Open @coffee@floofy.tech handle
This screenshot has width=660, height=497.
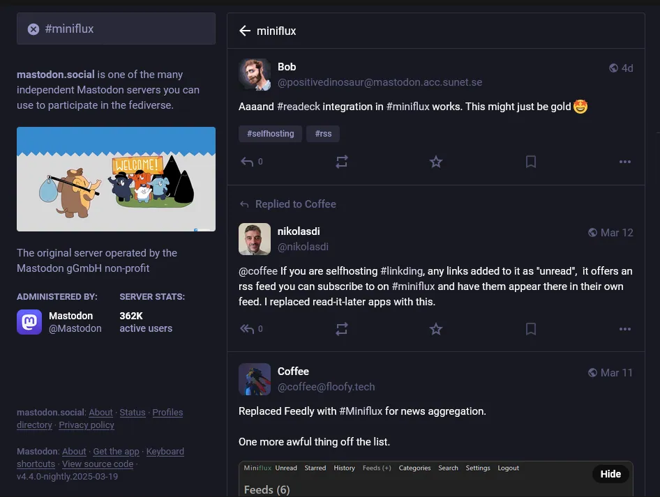327,386
